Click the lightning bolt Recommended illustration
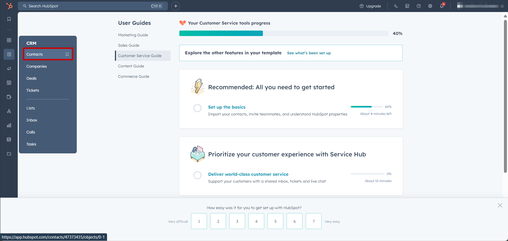Image resolution: width=508 pixels, height=241 pixels. coord(198,87)
